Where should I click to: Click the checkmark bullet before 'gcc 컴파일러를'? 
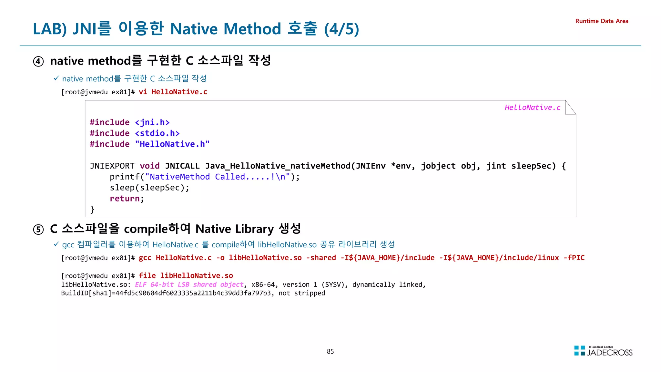click(x=56, y=244)
